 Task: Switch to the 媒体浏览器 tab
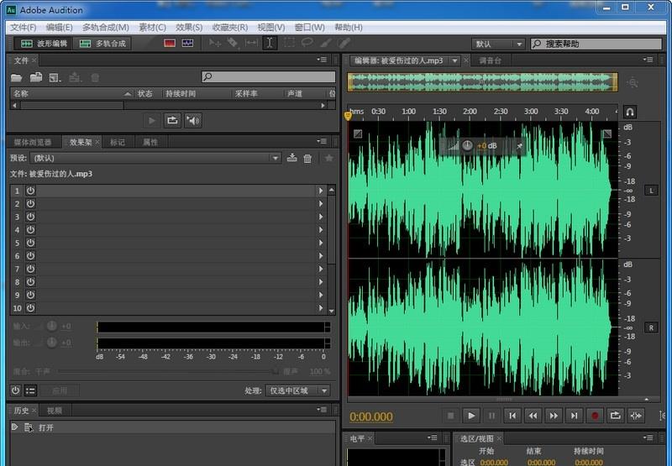33,142
